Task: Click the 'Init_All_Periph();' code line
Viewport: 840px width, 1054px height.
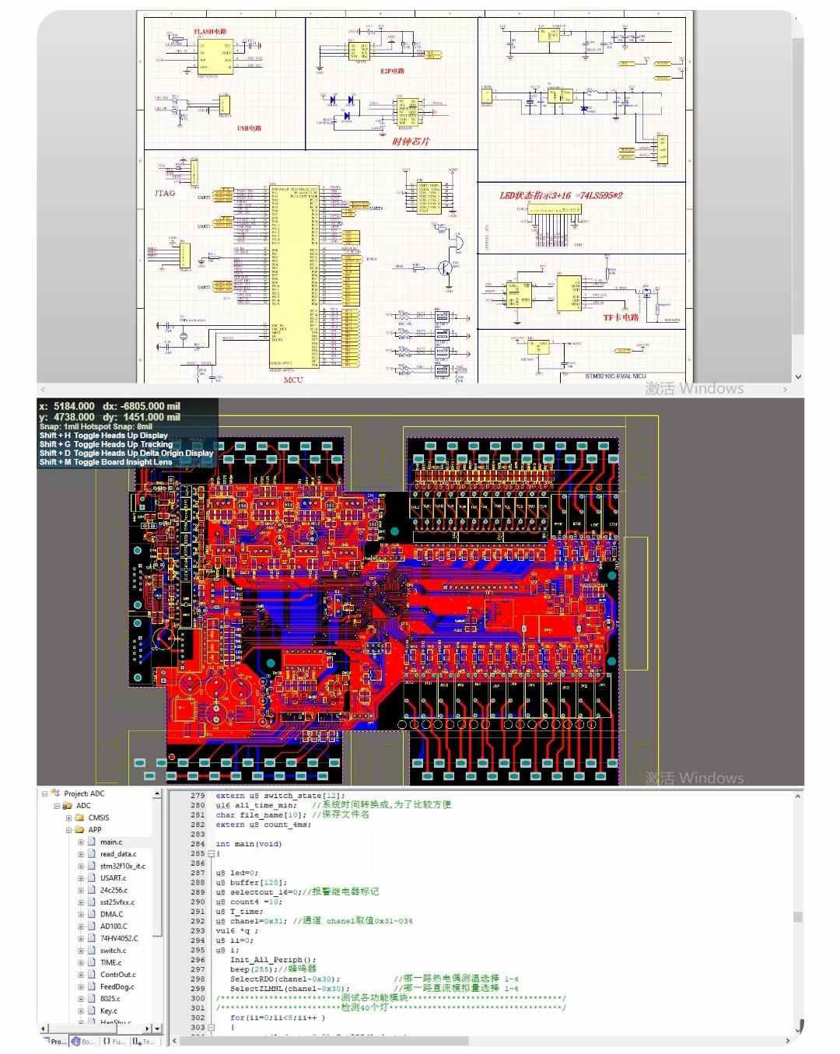Action: (273, 960)
